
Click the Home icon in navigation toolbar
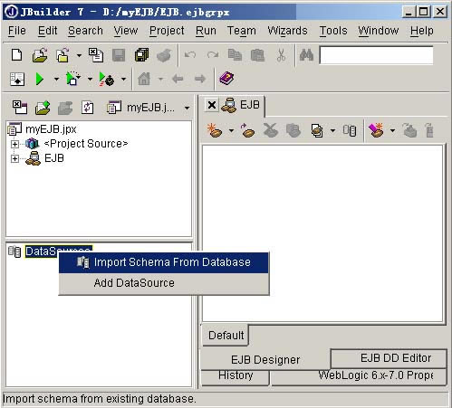[144, 79]
